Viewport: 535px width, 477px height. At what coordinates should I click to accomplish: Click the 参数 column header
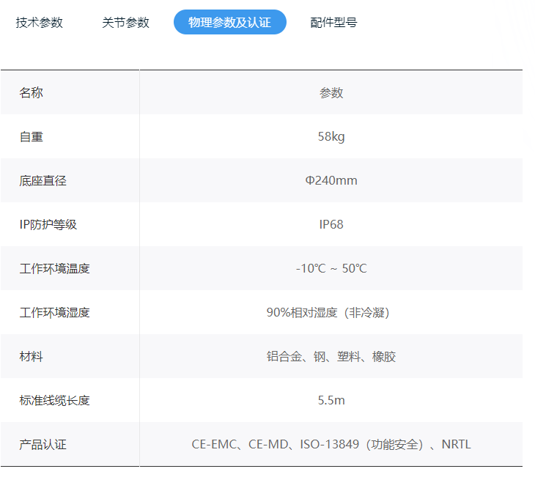point(331,93)
